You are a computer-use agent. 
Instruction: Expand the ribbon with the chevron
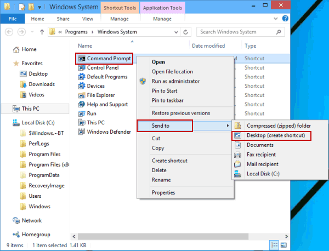[x=276, y=19]
